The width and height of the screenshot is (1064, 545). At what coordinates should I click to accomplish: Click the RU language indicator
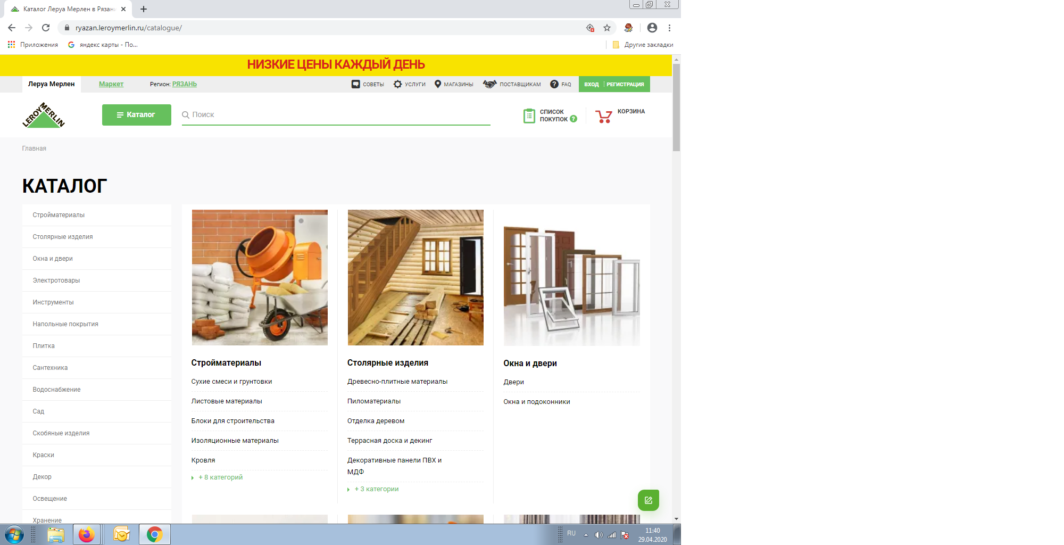pyautogui.click(x=571, y=533)
